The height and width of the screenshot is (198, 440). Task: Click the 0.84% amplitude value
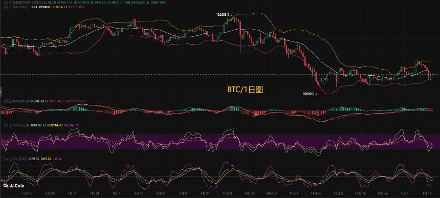point(162,2)
